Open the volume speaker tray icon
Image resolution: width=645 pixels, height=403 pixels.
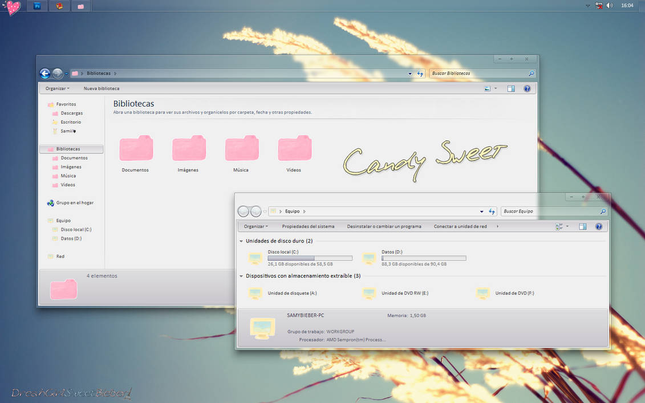pyautogui.click(x=610, y=5)
